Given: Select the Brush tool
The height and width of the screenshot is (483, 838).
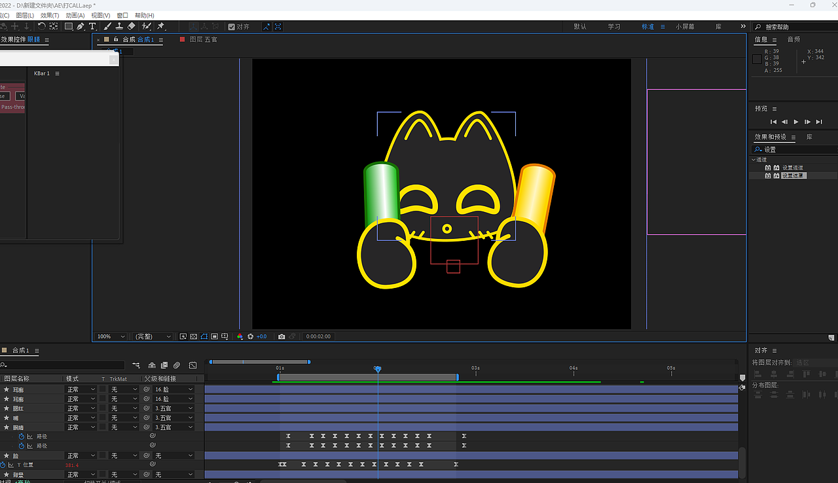Looking at the screenshot, I should [107, 27].
